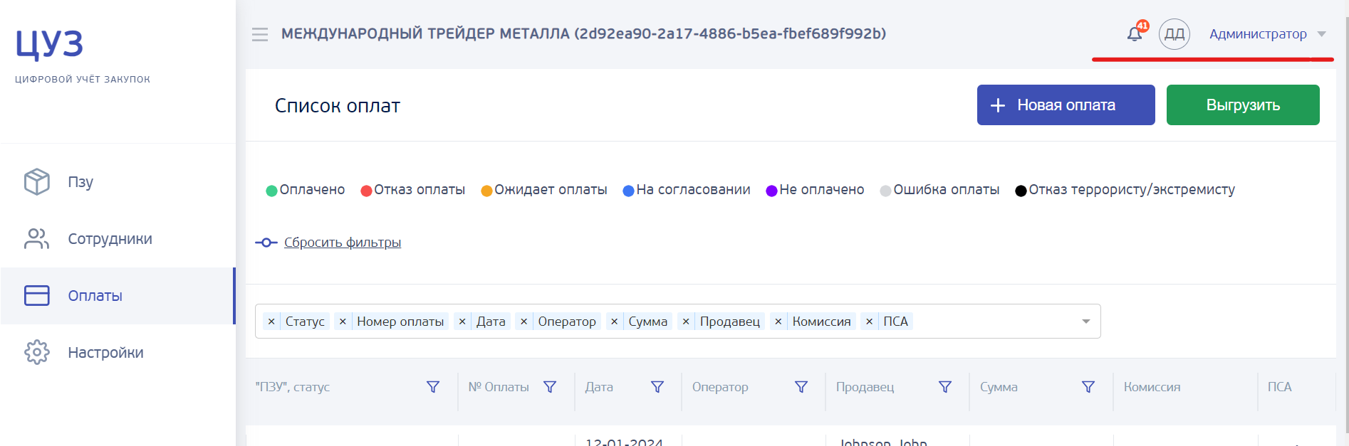The image size is (1349, 446).
Task: Click blue На согласовании status dot
Action: click(628, 191)
